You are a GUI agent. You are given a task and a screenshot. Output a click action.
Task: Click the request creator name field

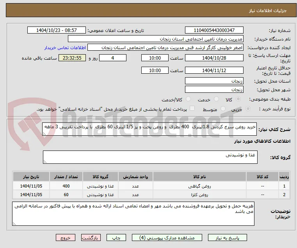[165, 48]
